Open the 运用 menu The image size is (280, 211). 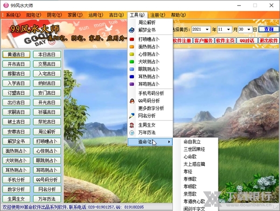click(96, 15)
